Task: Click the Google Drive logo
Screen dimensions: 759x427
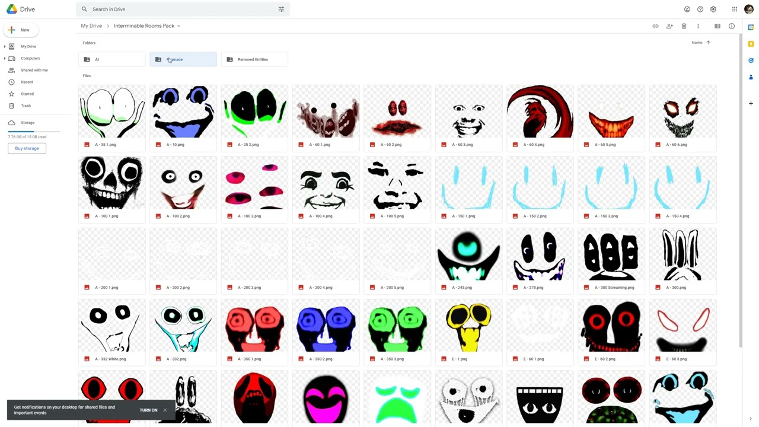Action: tap(21, 9)
